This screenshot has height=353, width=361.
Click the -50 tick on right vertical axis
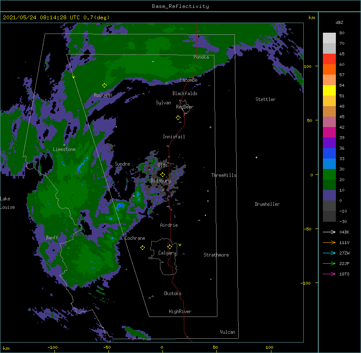point(307,229)
